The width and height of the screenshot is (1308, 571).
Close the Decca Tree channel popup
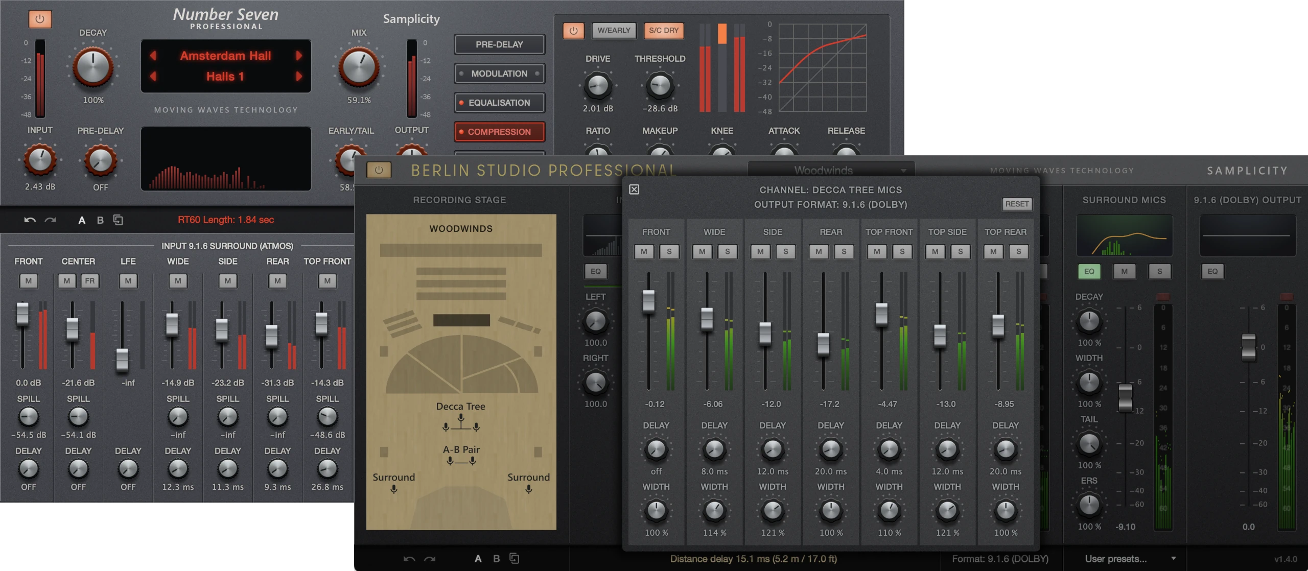click(634, 189)
